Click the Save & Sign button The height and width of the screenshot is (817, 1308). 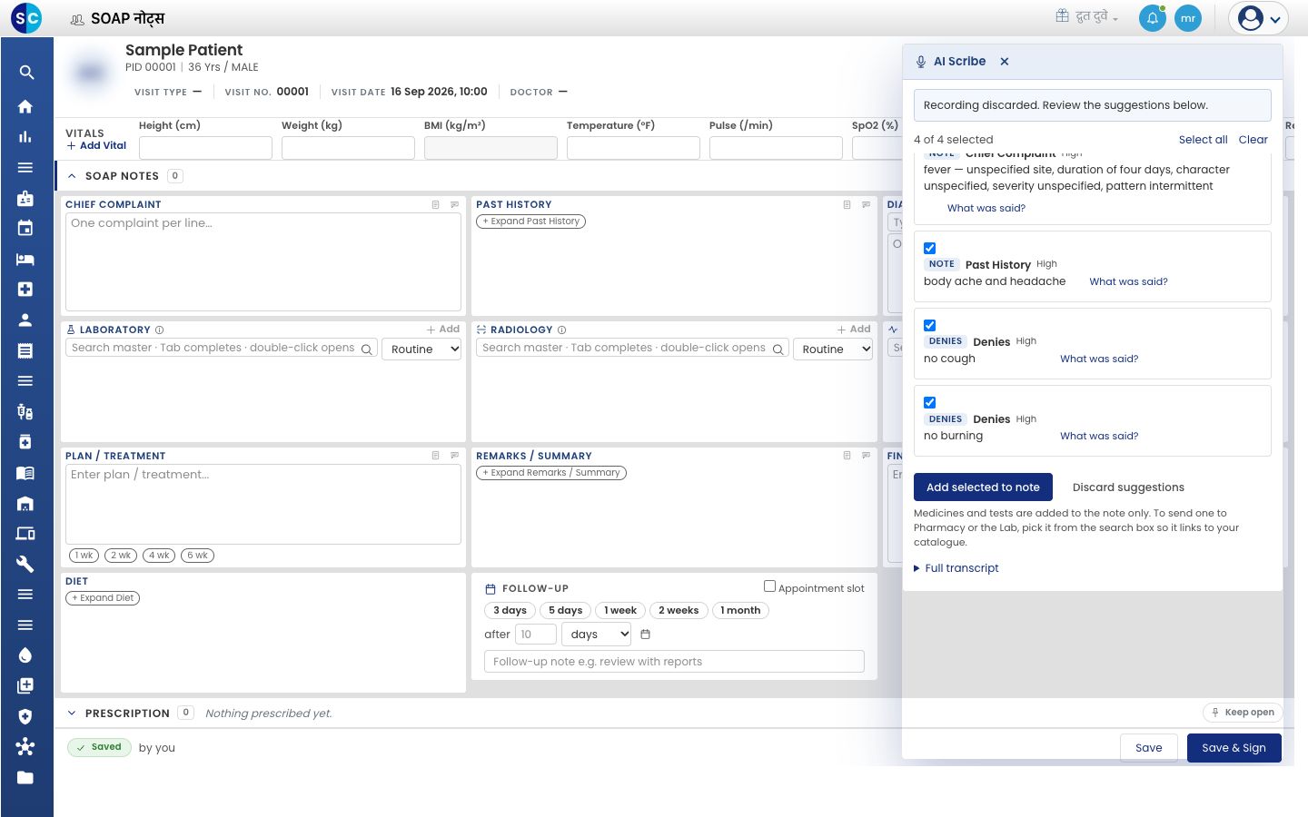tap(1234, 748)
